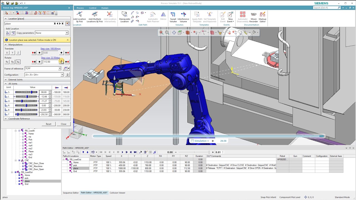Click the Reset button in Robot Jog

pyautogui.click(x=48, y=124)
